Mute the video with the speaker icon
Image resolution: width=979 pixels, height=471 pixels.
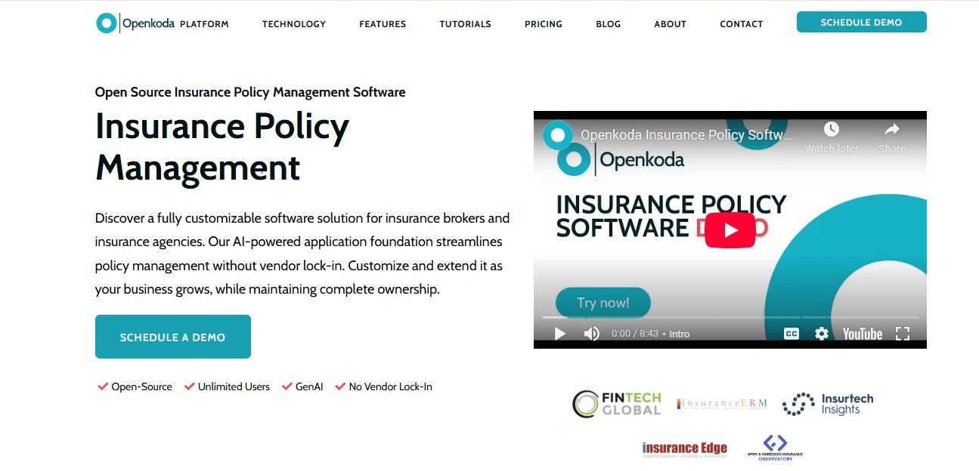(x=592, y=334)
